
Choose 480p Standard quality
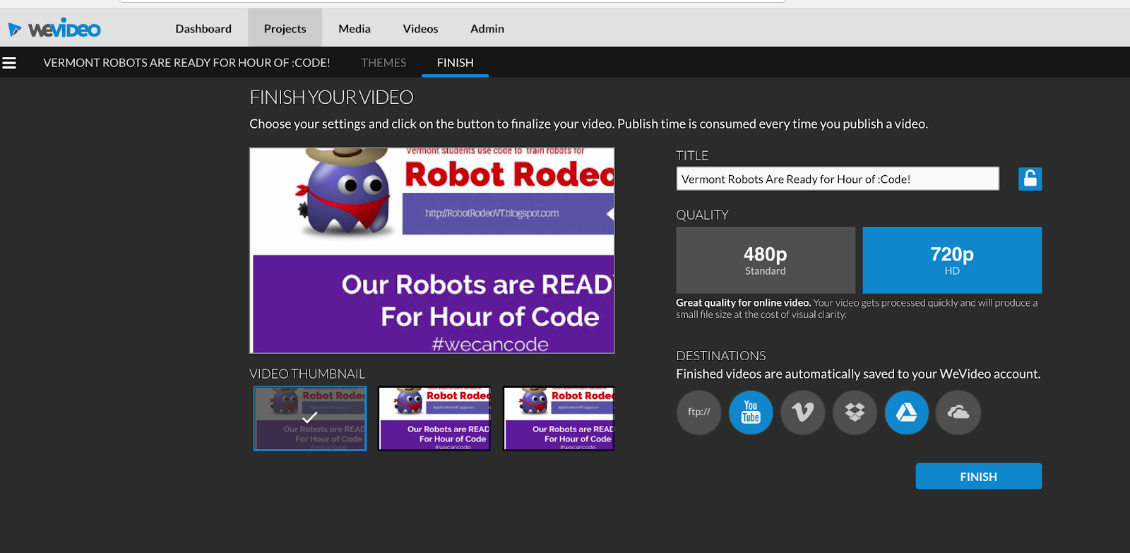766,260
